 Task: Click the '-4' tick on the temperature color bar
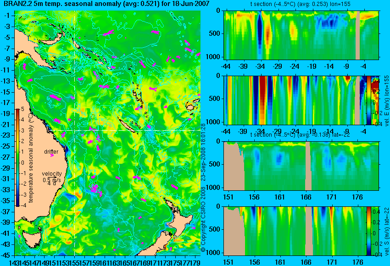[x=22, y=205]
